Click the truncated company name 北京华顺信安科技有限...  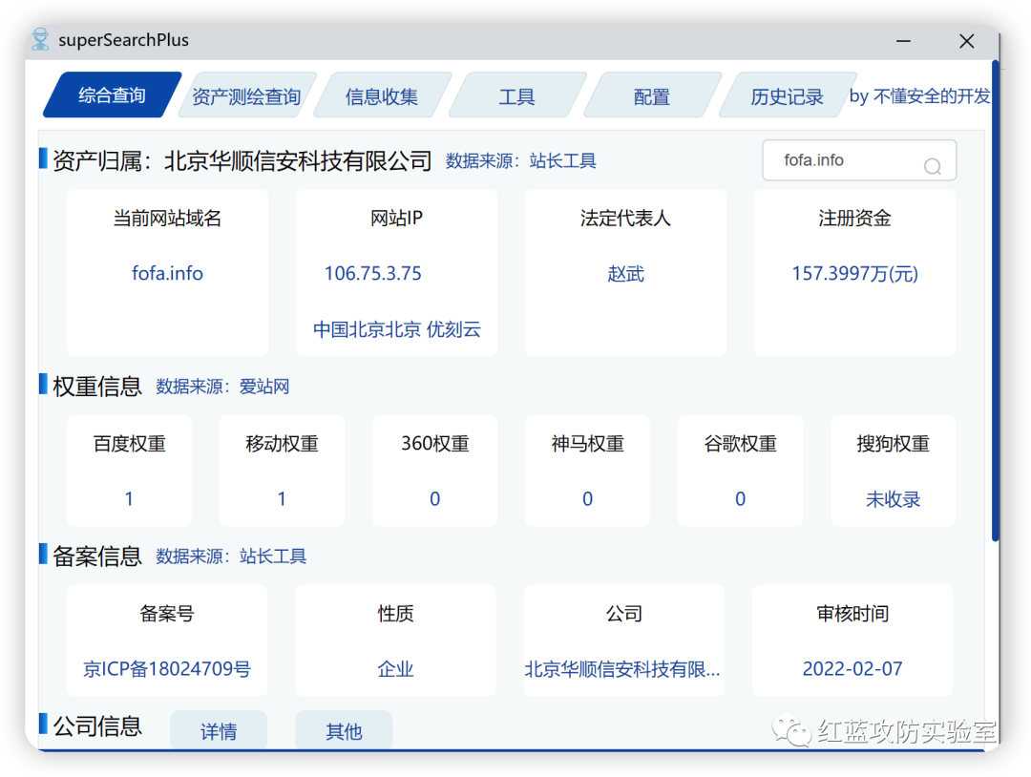coord(622,669)
